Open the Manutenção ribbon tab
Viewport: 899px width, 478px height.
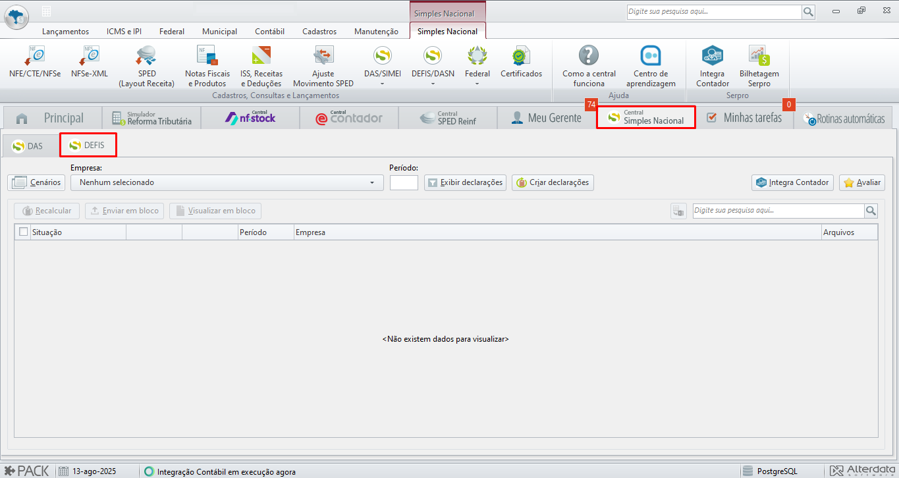tap(376, 31)
